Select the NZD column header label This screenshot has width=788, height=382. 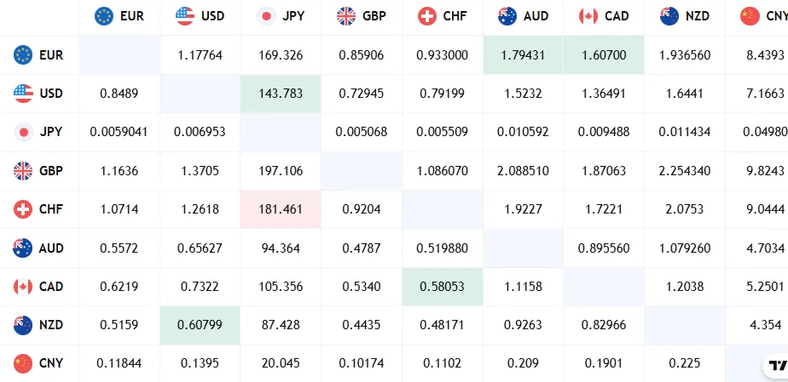point(697,16)
